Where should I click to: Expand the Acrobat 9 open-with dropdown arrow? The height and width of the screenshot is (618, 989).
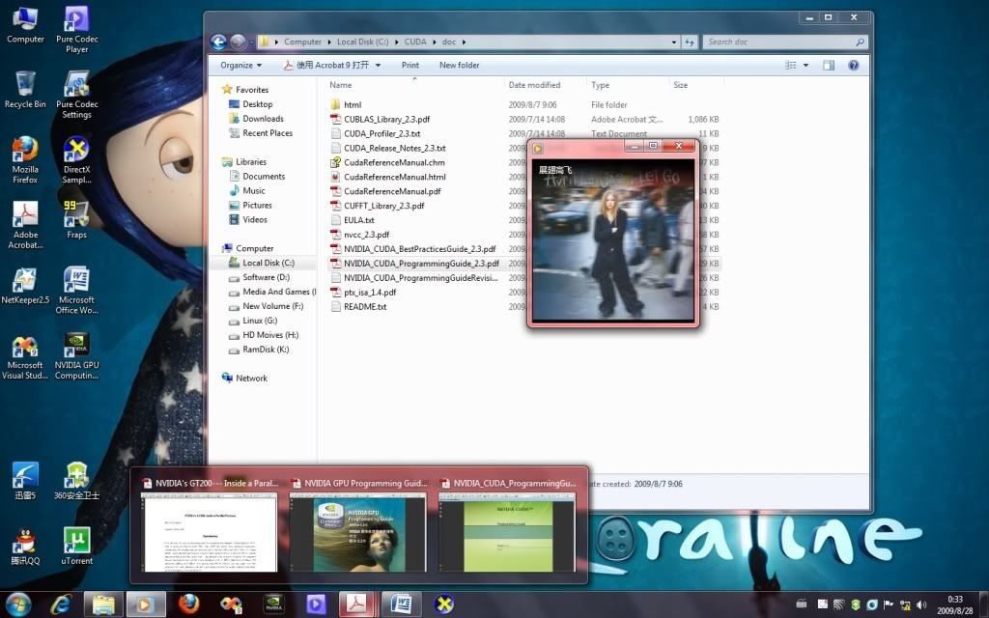(x=378, y=66)
